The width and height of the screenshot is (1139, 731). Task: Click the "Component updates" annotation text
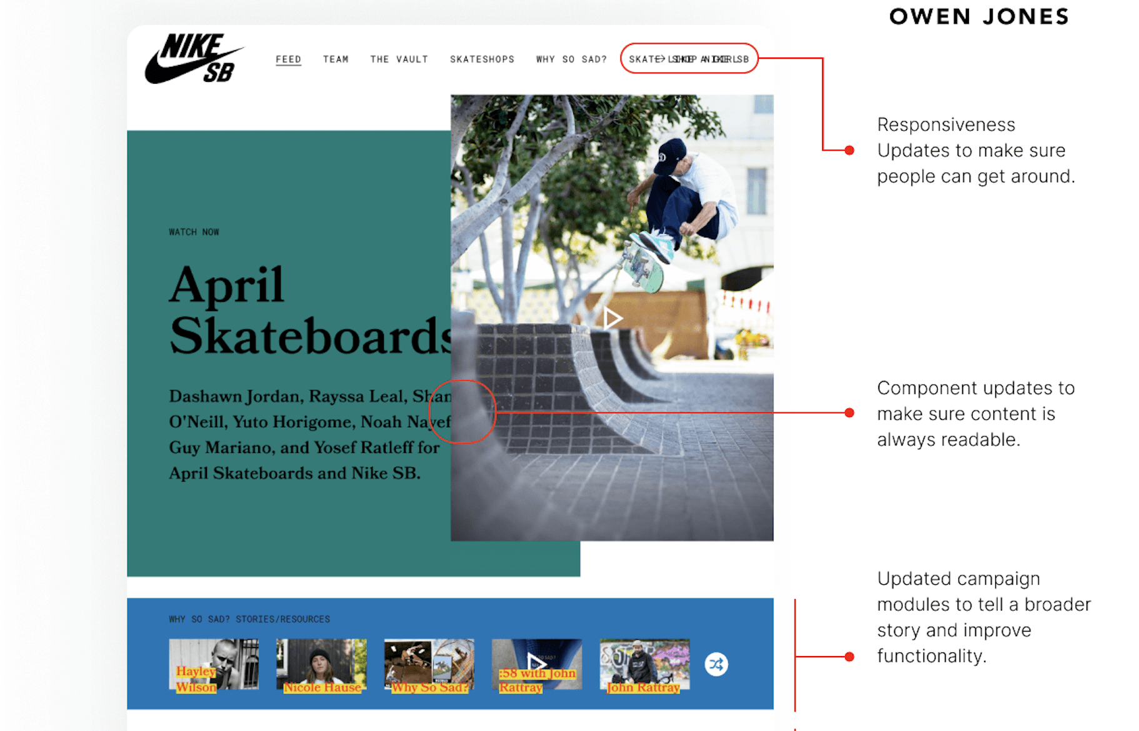[976, 414]
